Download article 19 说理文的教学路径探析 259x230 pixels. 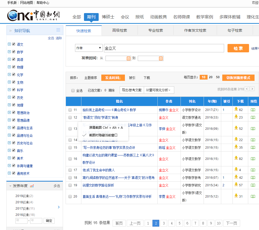(x=236, y=184)
